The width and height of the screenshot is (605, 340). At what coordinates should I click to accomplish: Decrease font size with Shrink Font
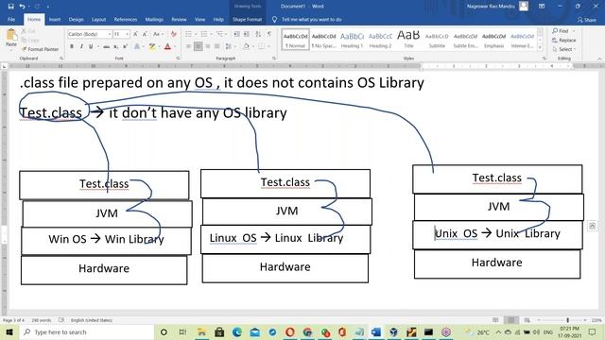pyautogui.click(x=145, y=34)
